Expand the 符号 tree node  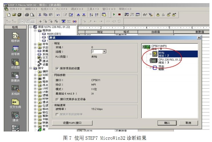click(x=35, y=44)
